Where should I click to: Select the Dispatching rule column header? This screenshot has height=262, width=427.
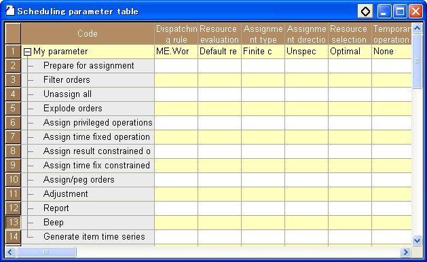click(177, 34)
